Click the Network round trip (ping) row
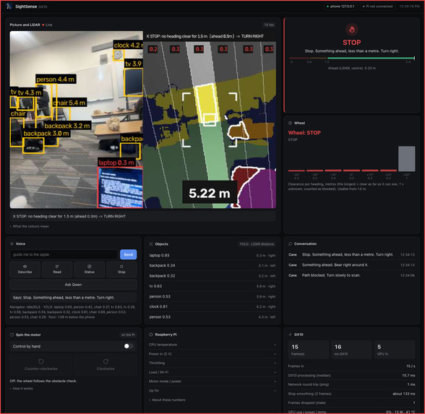425x414 pixels. pyautogui.click(x=351, y=384)
